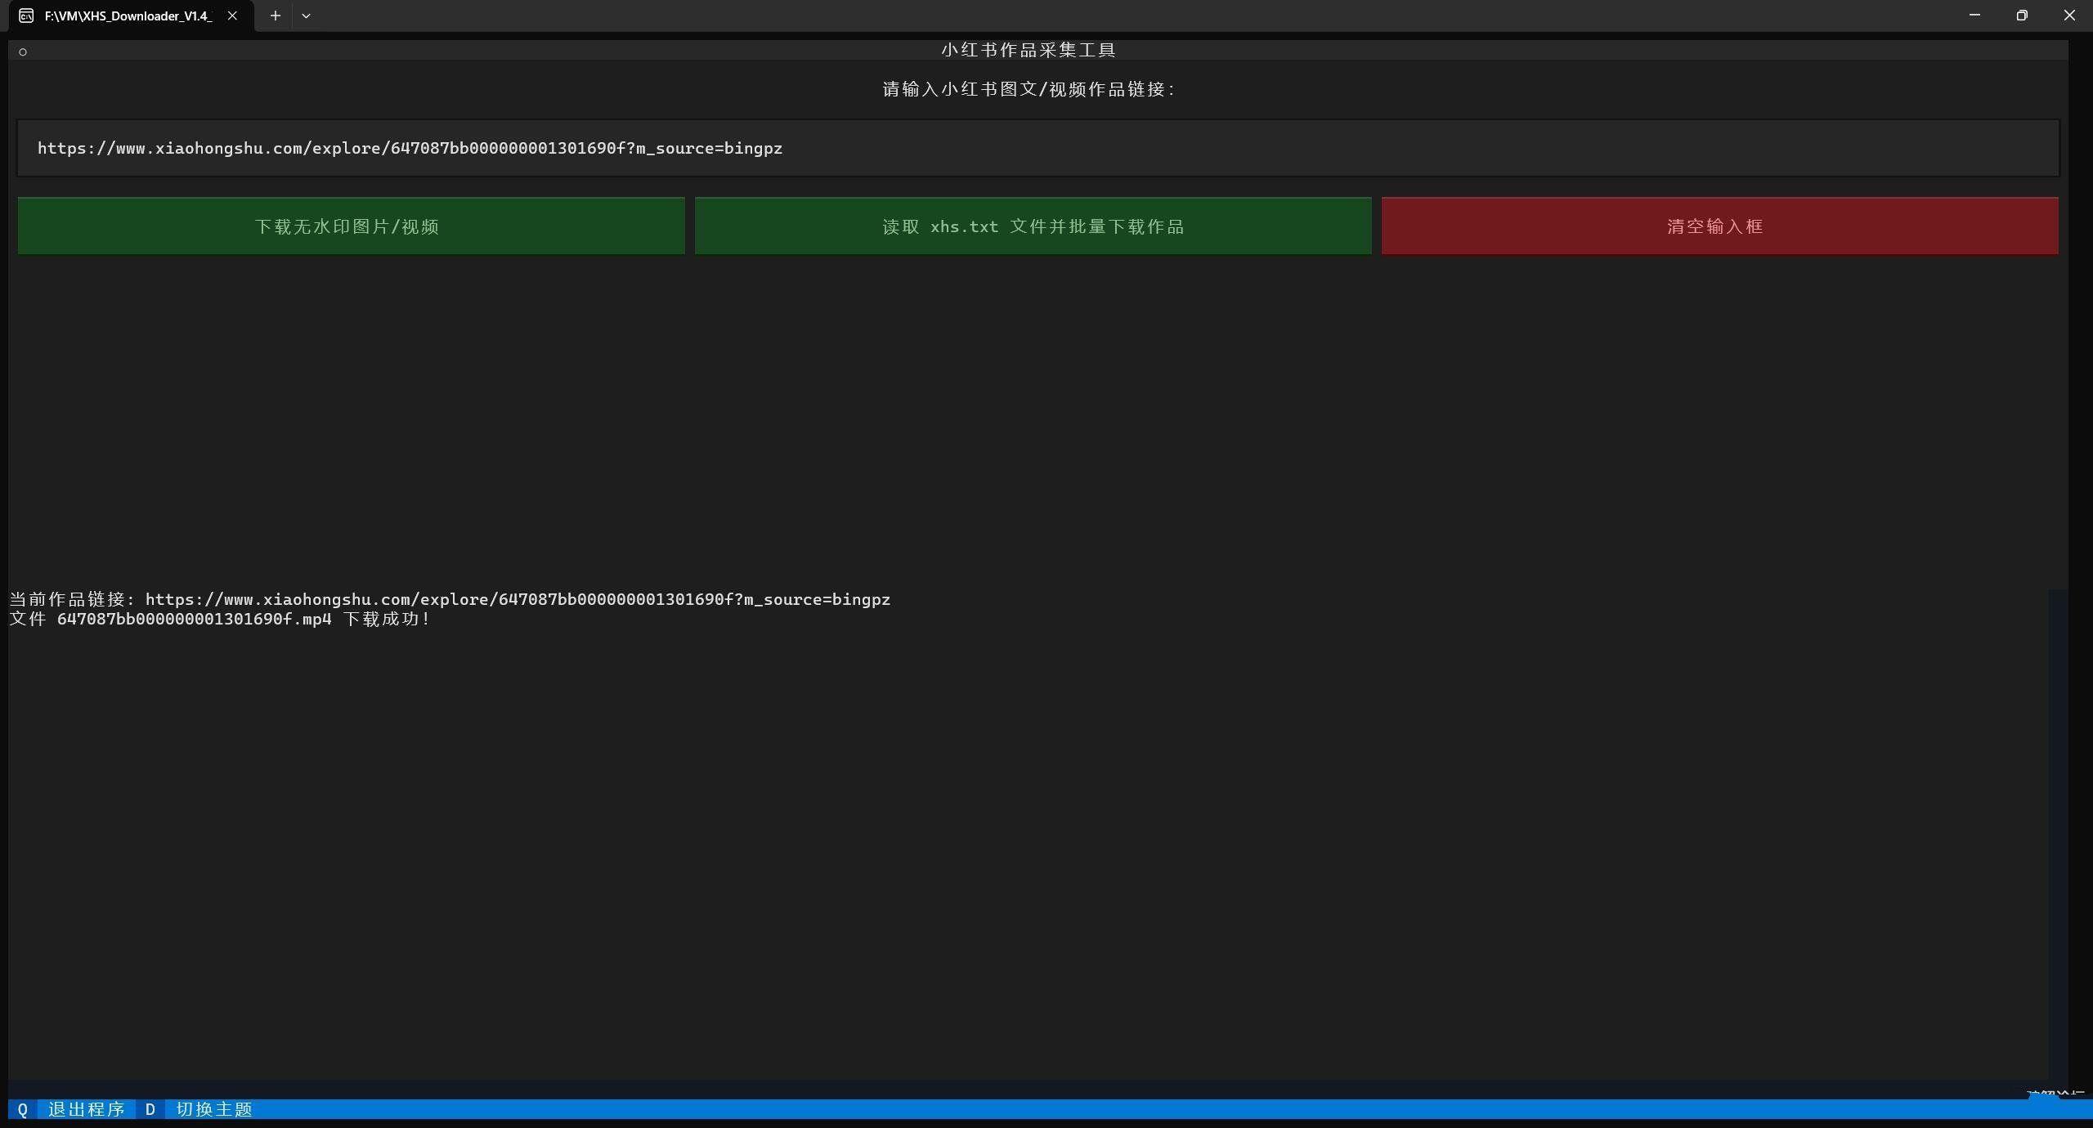Click the D shortcut key indicator in footer

click(x=150, y=1109)
